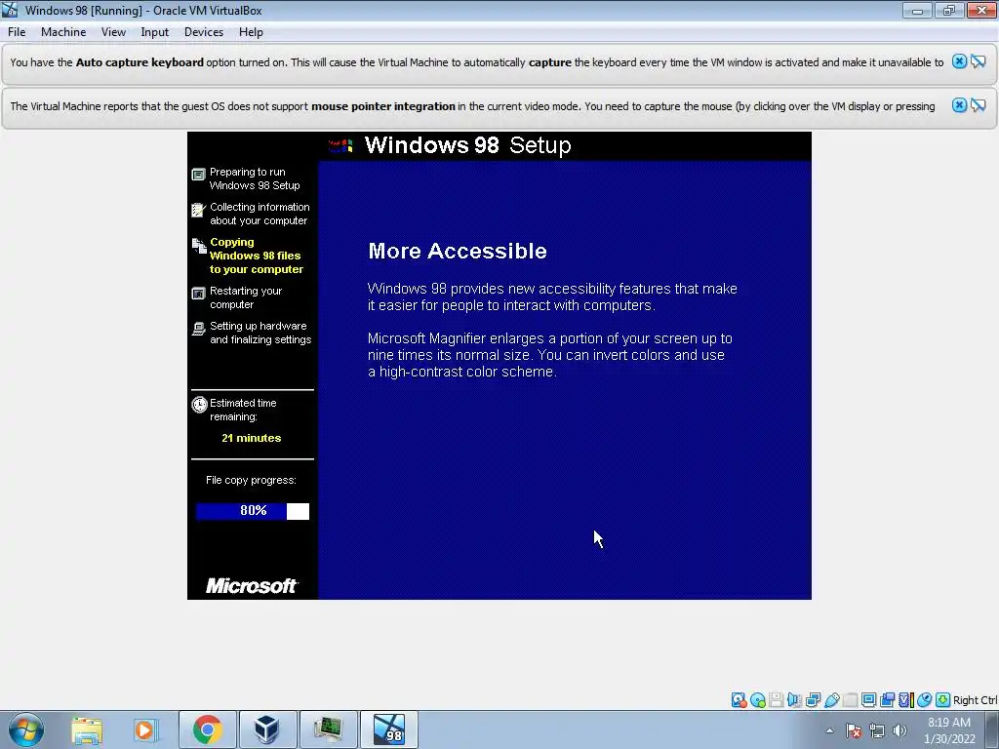
Task: Restore down the VirtualBox VM window
Action: click(x=948, y=10)
